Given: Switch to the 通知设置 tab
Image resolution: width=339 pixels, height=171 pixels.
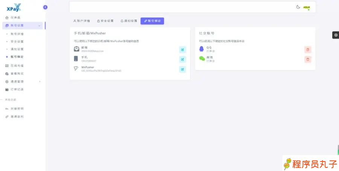Looking at the screenshot, I should tap(129, 21).
